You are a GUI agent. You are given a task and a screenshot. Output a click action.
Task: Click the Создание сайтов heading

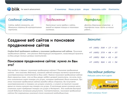click(21, 20)
